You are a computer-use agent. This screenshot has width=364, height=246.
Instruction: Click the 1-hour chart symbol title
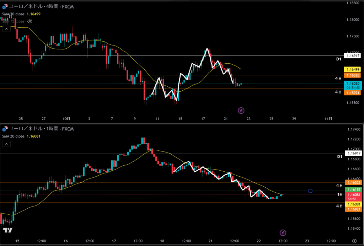pyautogui.click(x=38, y=128)
